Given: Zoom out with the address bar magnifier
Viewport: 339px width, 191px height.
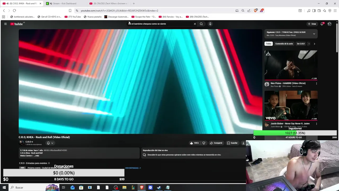Looking at the screenshot, I should tap(243, 11).
